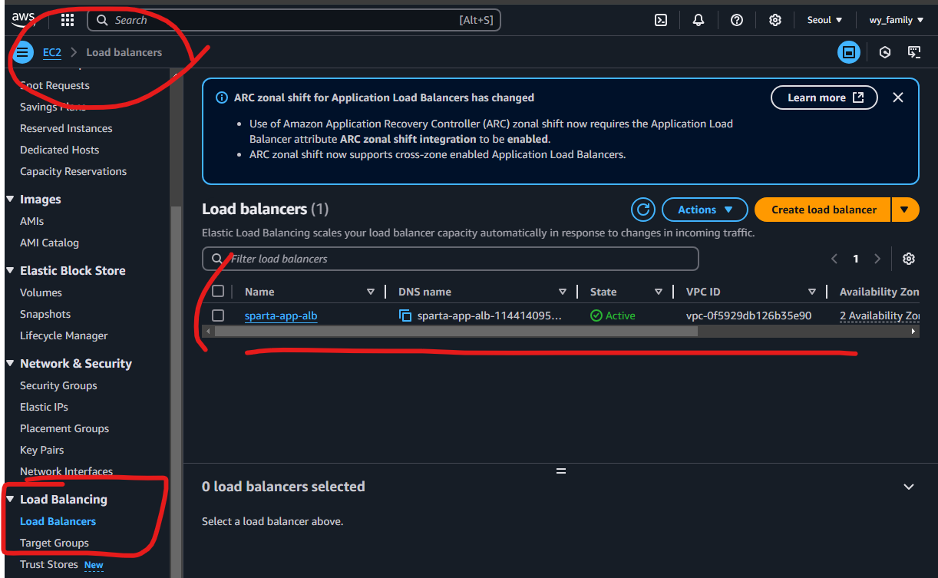Click the Learn more button
Screen dimensions: 938x578
[x=824, y=97]
